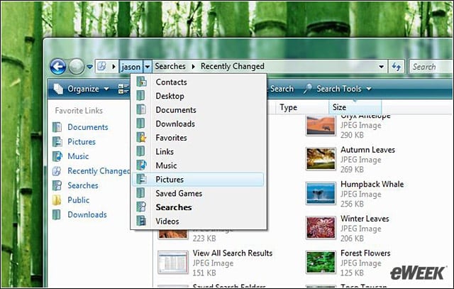This screenshot has width=454, height=289.
Task: Open Pictures in Favorite Links
Action: point(82,142)
